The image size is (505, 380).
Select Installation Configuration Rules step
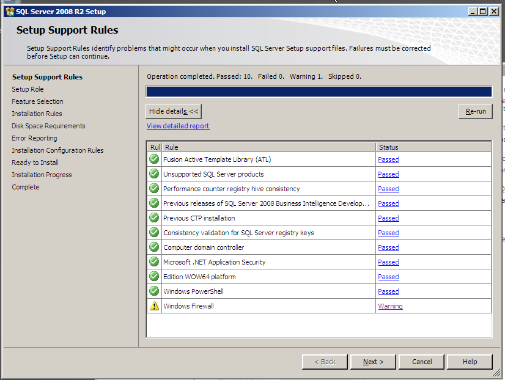coord(57,150)
